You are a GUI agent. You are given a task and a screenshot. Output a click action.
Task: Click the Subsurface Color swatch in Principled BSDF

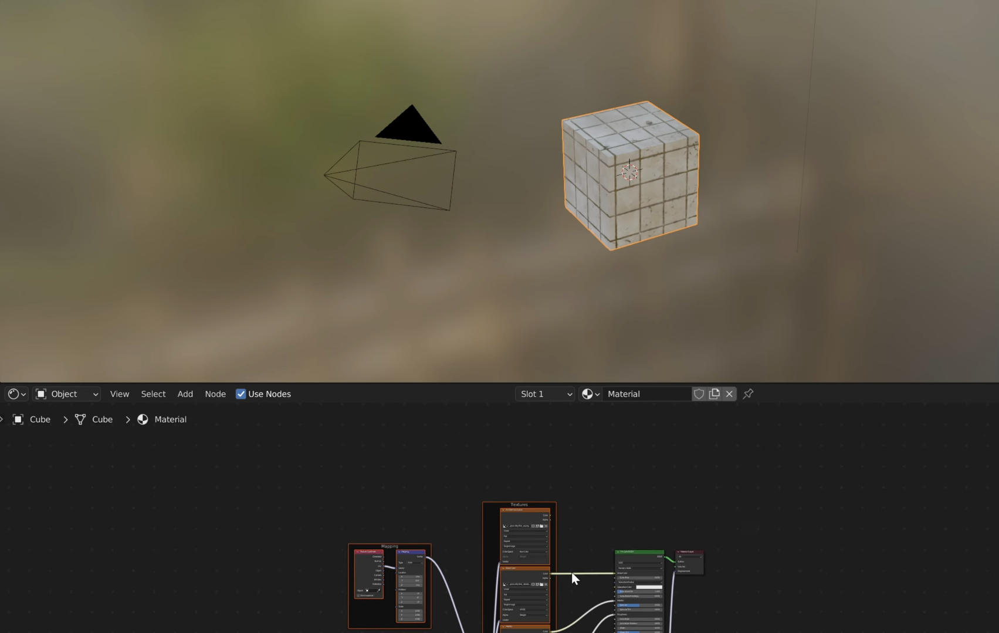tap(649, 587)
